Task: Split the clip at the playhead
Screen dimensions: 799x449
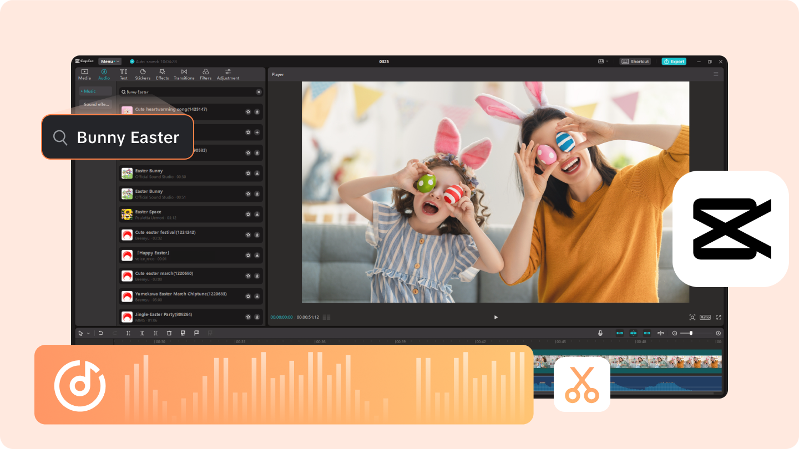Action: 128,333
